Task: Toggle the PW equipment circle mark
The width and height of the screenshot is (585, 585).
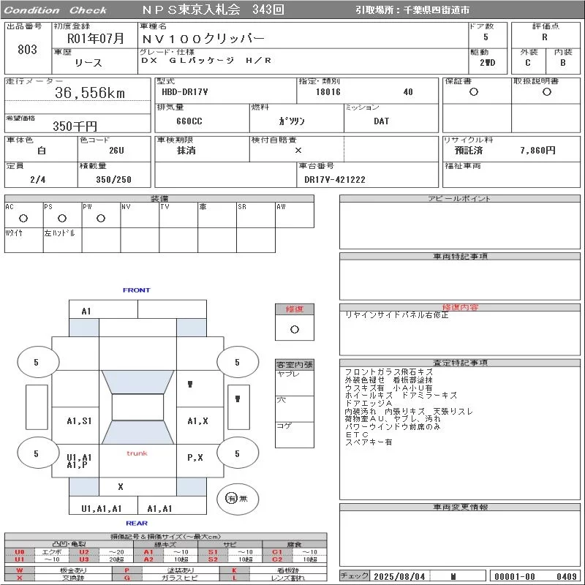Action: [x=101, y=218]
